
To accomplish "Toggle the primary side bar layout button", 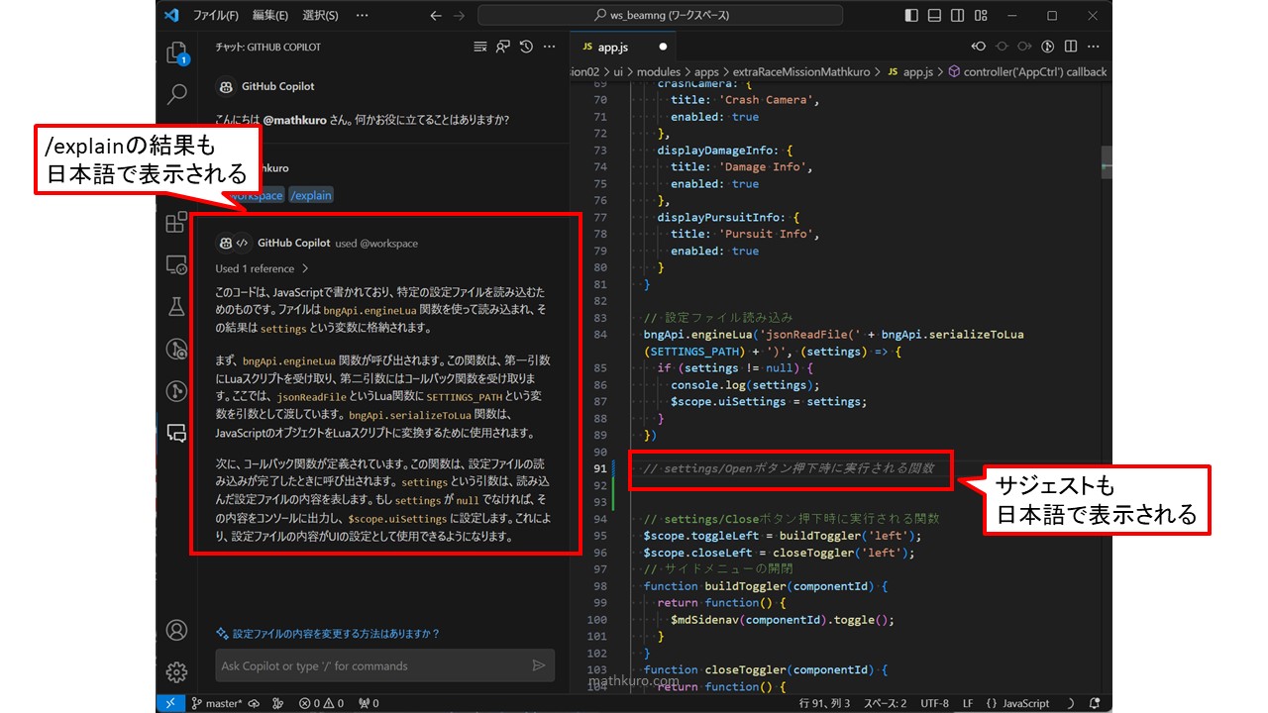I will pyautogui.click(x=911, y=16).
